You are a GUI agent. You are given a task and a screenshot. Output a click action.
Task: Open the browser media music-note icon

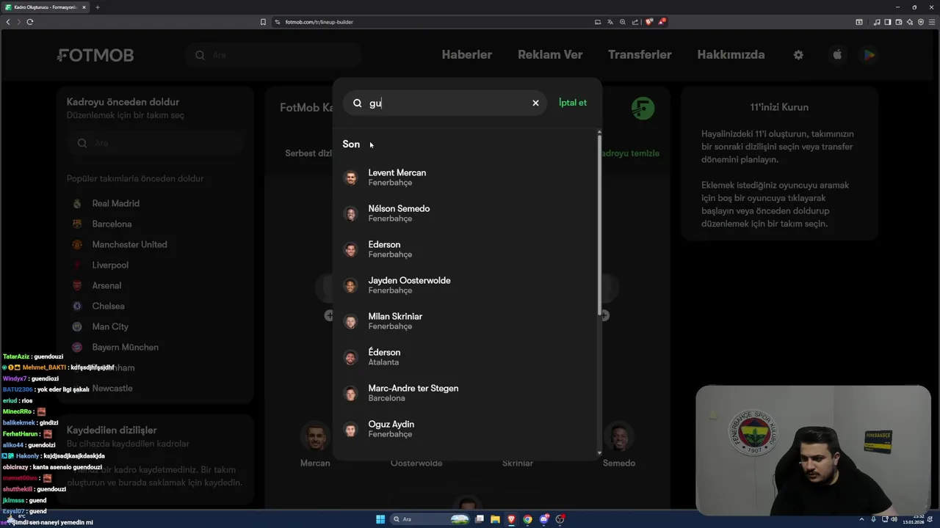point(877,22)
